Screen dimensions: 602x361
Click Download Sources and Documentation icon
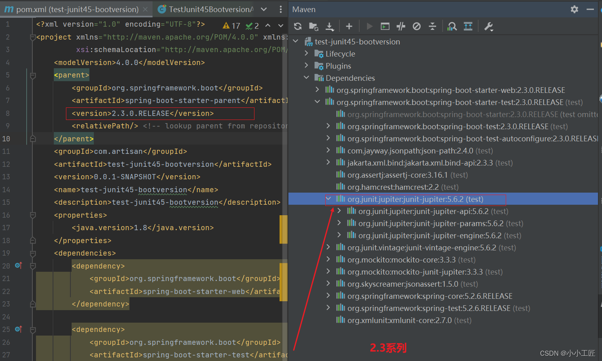pyautogui.click(x=330, y=27)
